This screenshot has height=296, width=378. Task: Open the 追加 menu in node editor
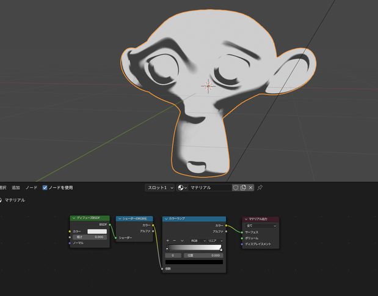[x=16, y=188]
